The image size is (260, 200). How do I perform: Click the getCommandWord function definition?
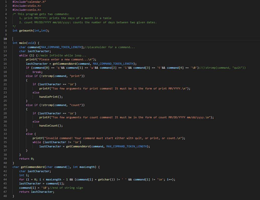point(33,167)
